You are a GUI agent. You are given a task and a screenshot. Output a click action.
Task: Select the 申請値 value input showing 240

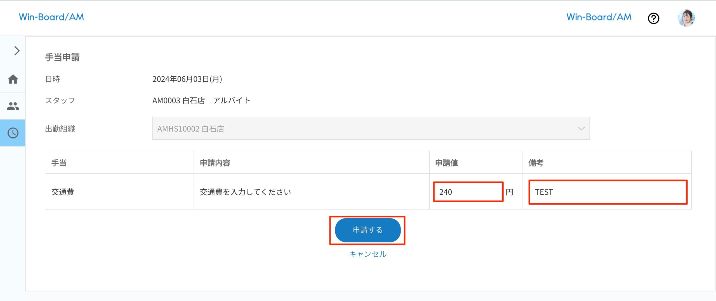(x=468, y=192)
